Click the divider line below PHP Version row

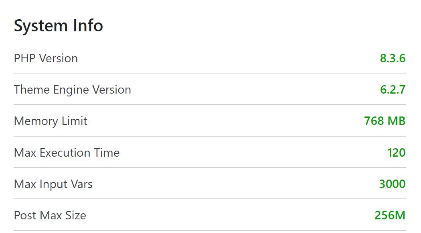click(210, 73)
